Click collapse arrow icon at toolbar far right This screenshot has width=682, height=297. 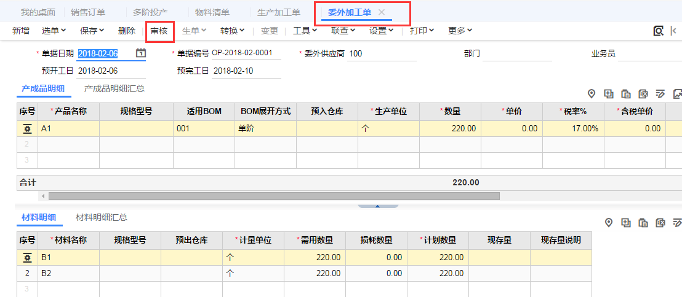(674, 31)
